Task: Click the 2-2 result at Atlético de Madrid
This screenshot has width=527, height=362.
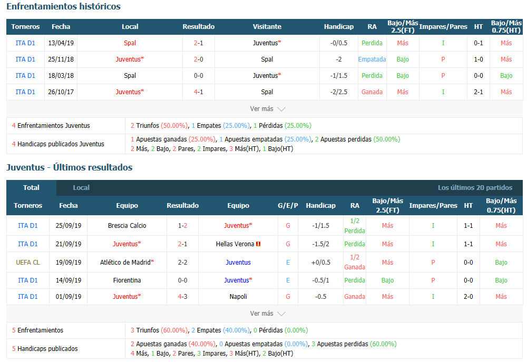Action: (182, 263)
